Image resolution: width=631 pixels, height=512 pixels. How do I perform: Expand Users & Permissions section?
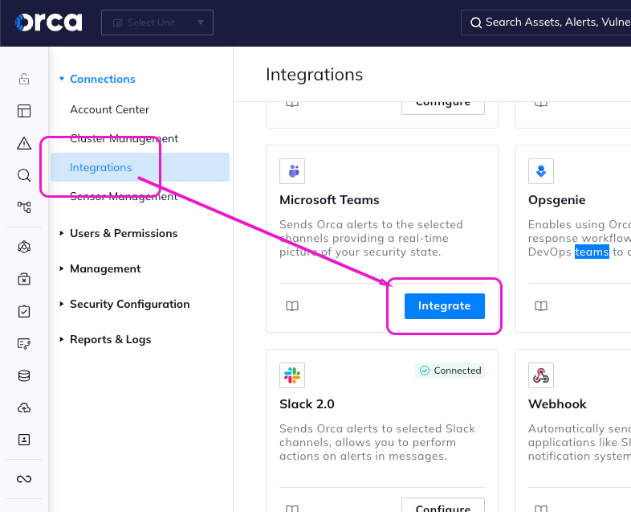coord(118,233)
